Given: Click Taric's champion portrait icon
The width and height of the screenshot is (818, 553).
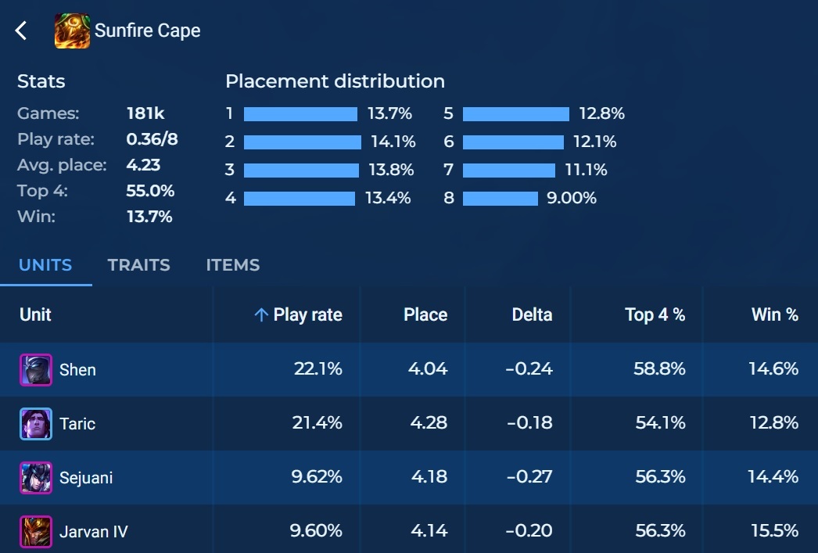Looking at the screenshot, I should [36, 424].
